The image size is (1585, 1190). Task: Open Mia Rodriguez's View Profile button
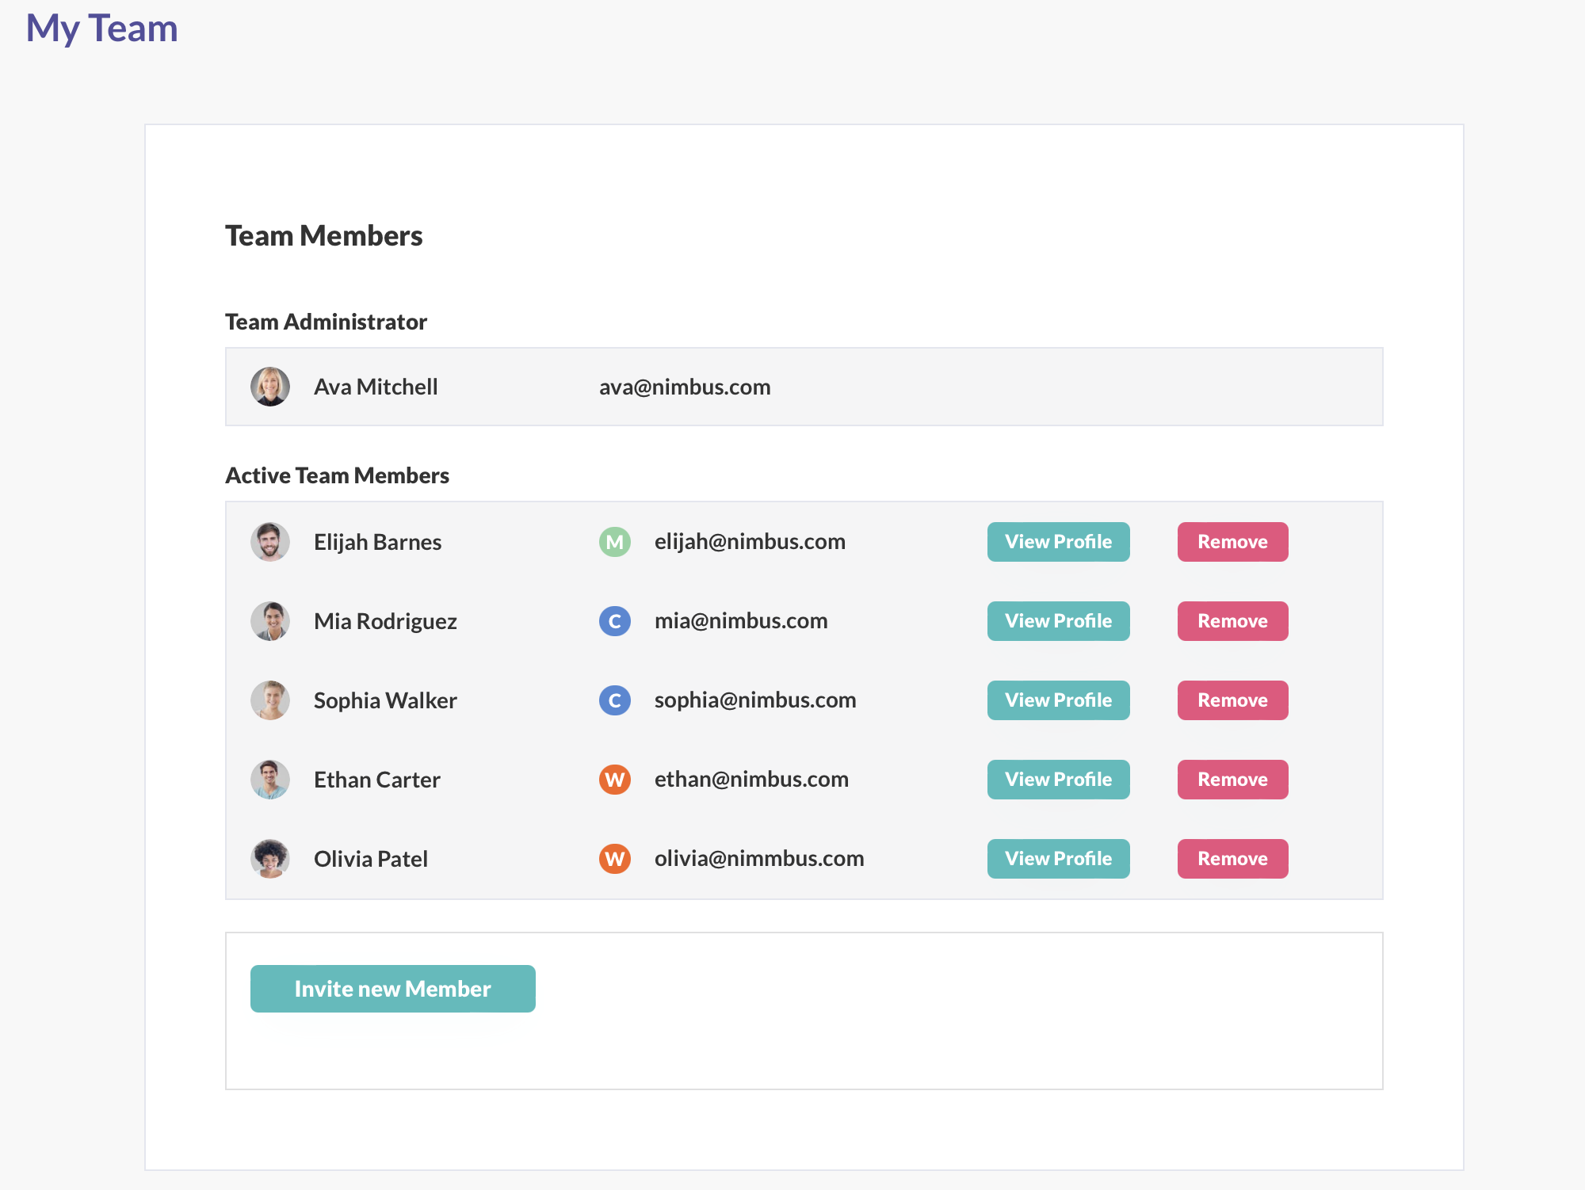coord(1058,621)
